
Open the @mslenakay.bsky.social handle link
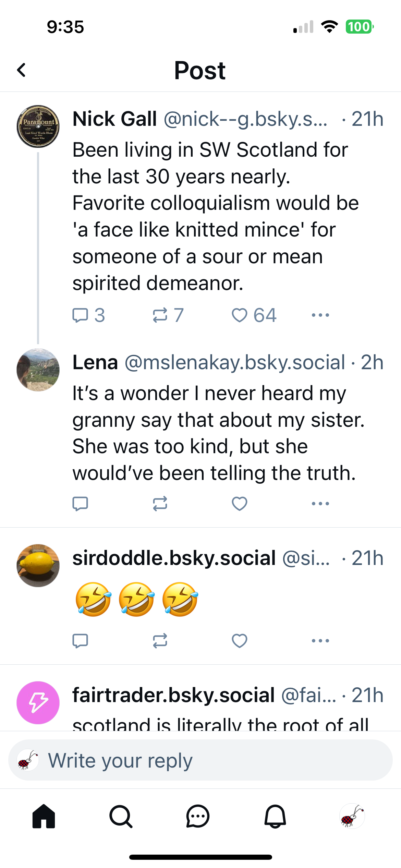tap(235, 362)
